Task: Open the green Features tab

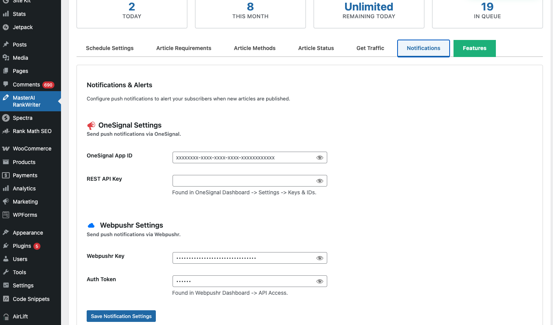Action: pyautogui.click(x=474, y=48)
